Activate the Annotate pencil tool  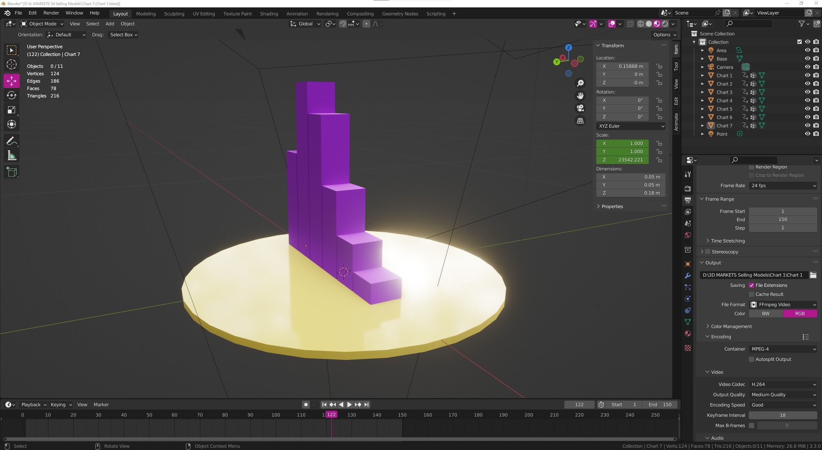click(x=12, y=141)
